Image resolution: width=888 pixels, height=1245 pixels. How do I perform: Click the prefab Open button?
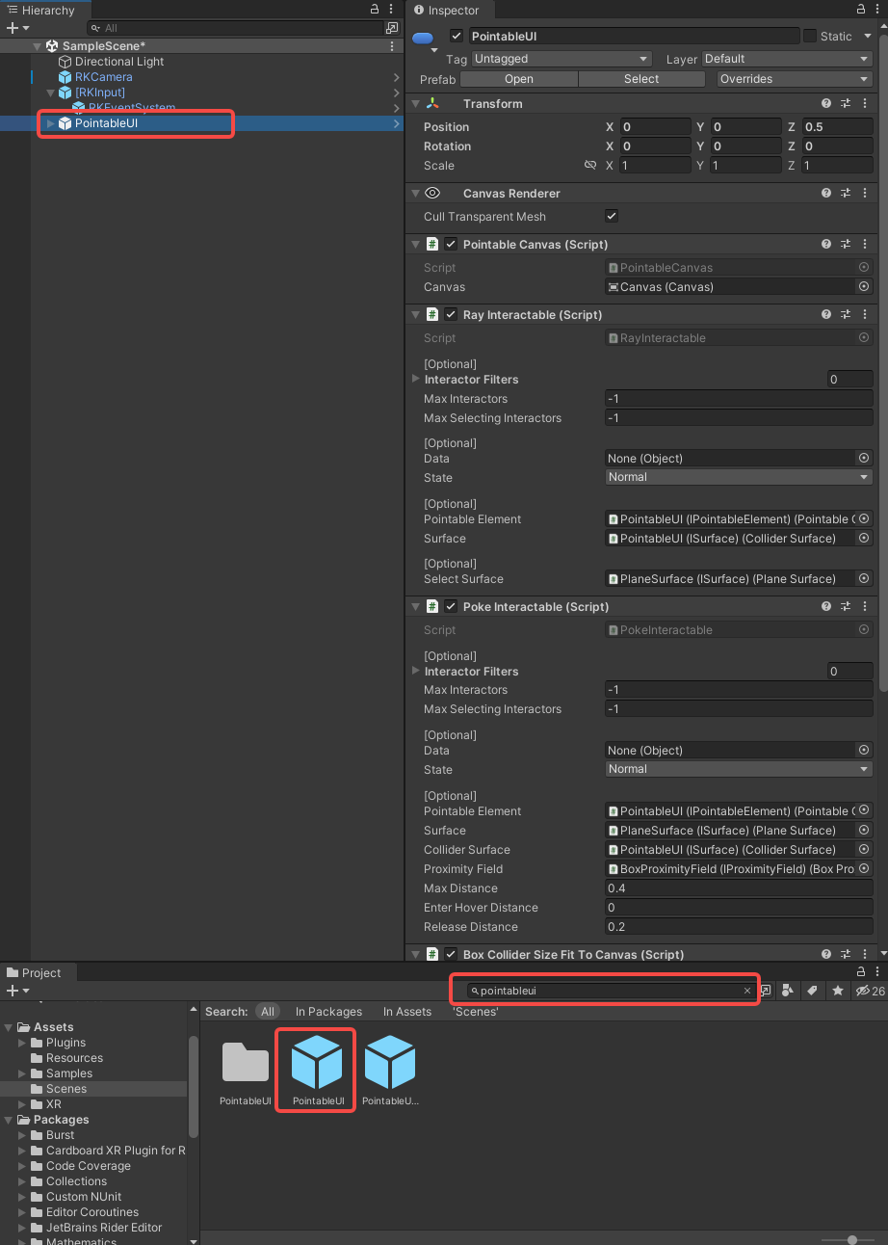[x=519, y=79]
